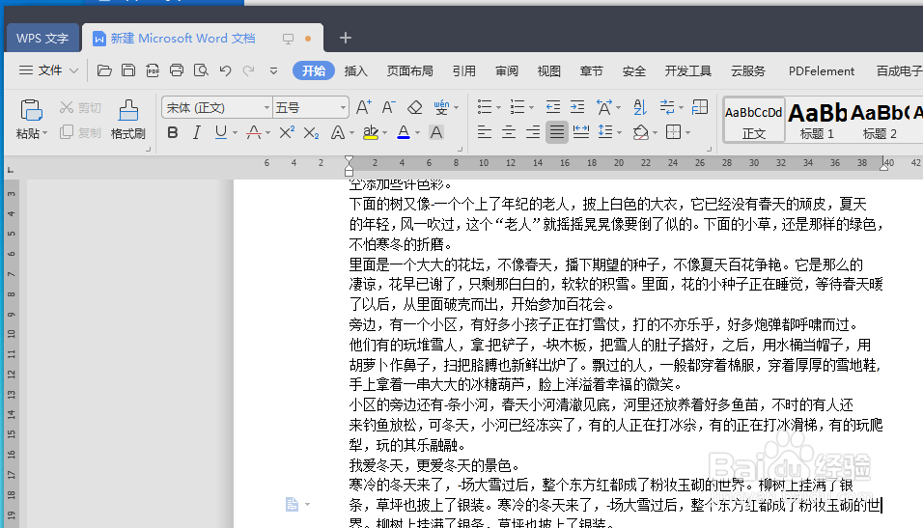Toggle justified alignment

pos(557,132)
